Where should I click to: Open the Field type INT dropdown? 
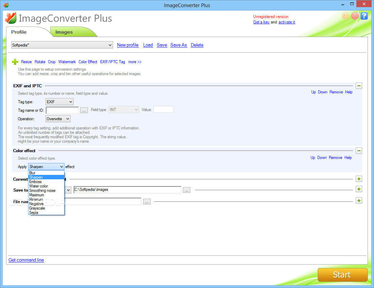click(124, 110)
